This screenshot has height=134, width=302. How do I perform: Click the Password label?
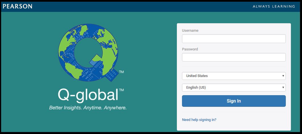point(190,49)
